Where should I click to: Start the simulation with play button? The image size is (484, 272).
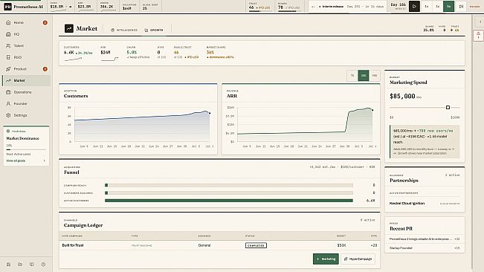(414, 7)
